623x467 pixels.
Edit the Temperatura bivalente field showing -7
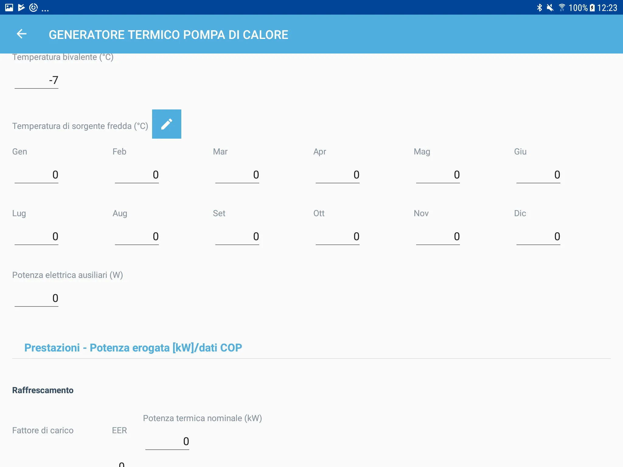point(37,81)
